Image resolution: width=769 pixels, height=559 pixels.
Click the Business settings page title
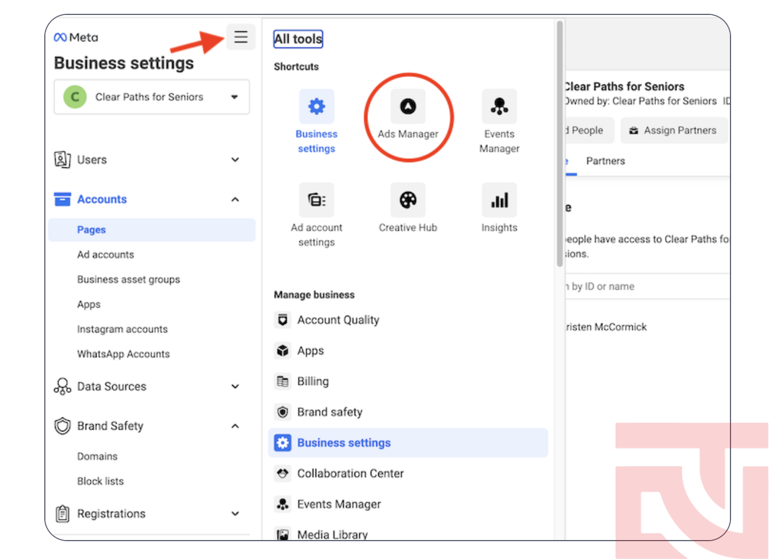[x=124, y=63]
